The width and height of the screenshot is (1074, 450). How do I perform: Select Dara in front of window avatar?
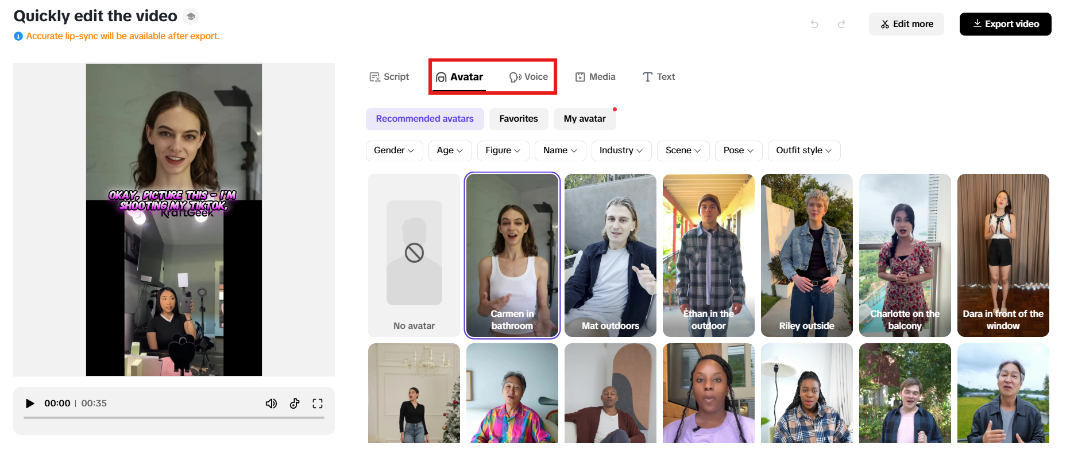1003,255
